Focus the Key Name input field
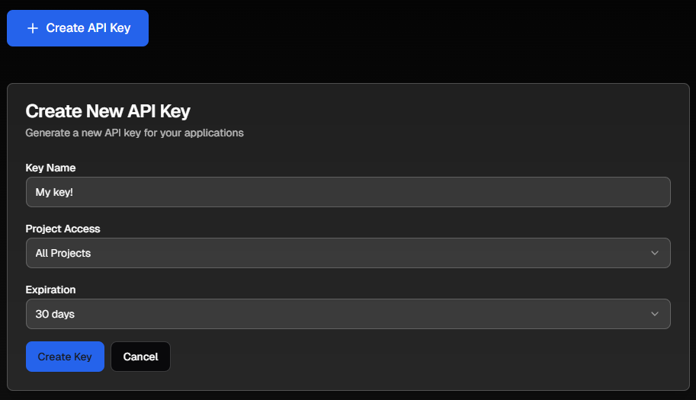Image resolution: width=696 pixels, height=400 pixels. [x=348, y=192]
